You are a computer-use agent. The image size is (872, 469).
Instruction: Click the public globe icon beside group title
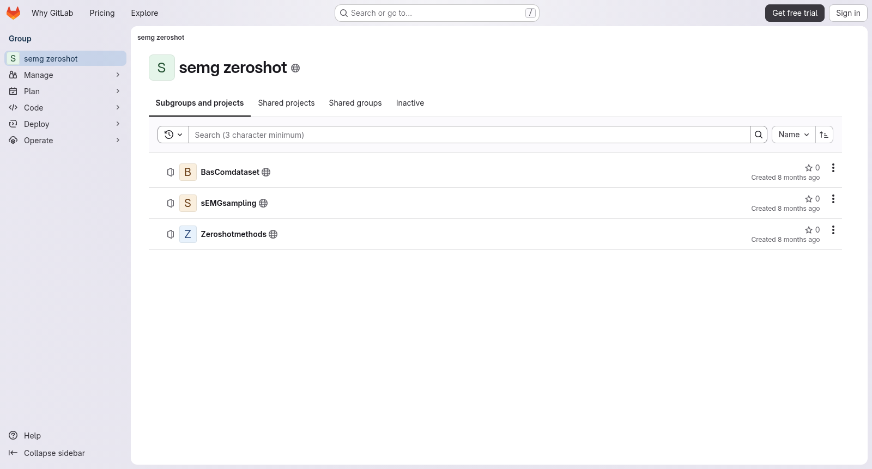click(295, 68)
